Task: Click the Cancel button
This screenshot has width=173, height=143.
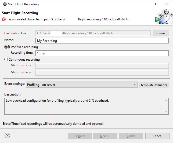Action: [157, 136]
